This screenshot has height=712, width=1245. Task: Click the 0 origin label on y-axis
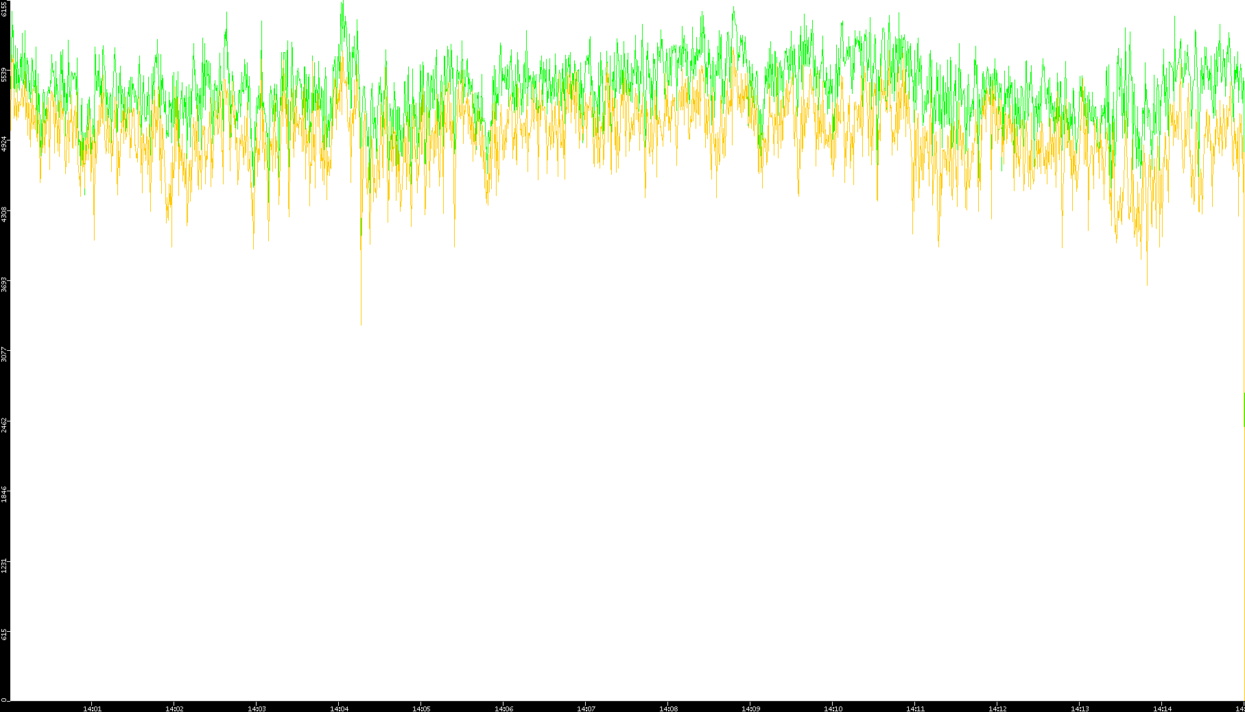point(4,700)
